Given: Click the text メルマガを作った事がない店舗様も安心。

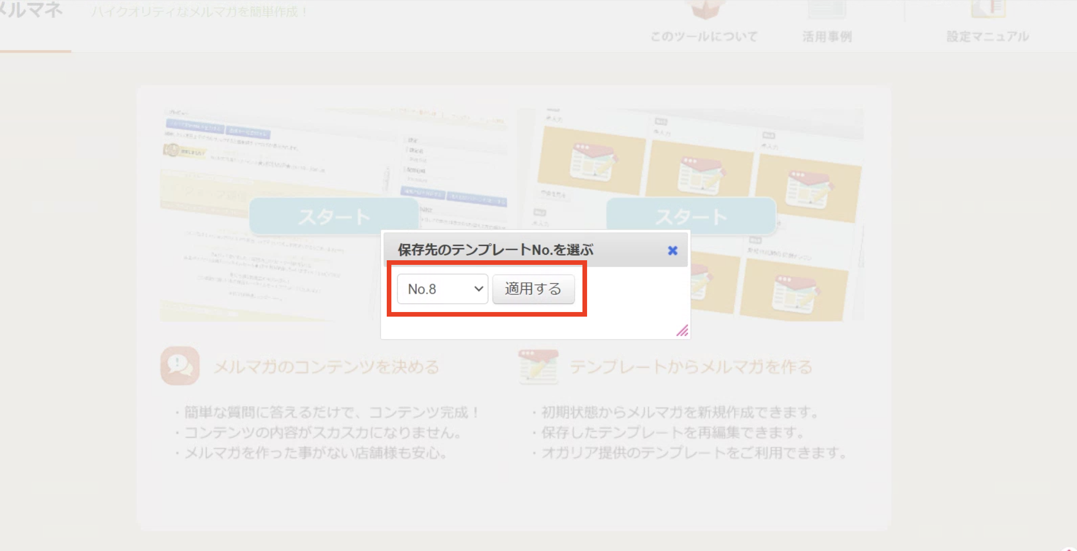Looking at the screenshot, I should (316, 453).
